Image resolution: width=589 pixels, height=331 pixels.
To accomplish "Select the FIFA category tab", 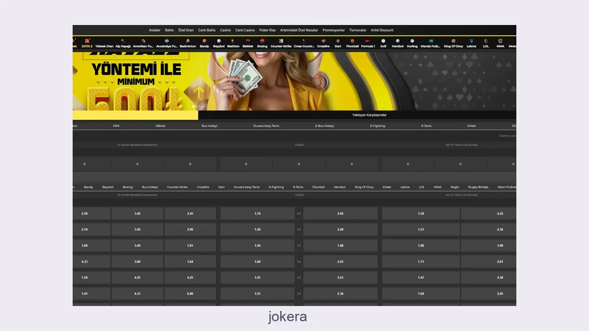I will (x=116, y=126).
